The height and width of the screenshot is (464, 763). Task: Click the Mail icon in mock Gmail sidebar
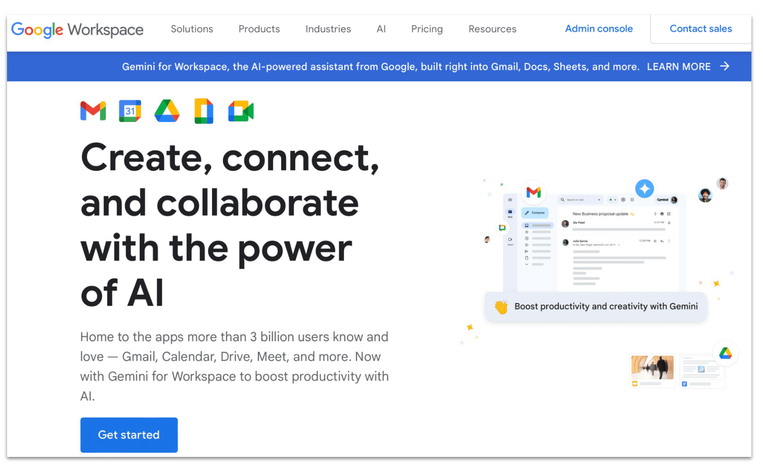pos(510,212)
